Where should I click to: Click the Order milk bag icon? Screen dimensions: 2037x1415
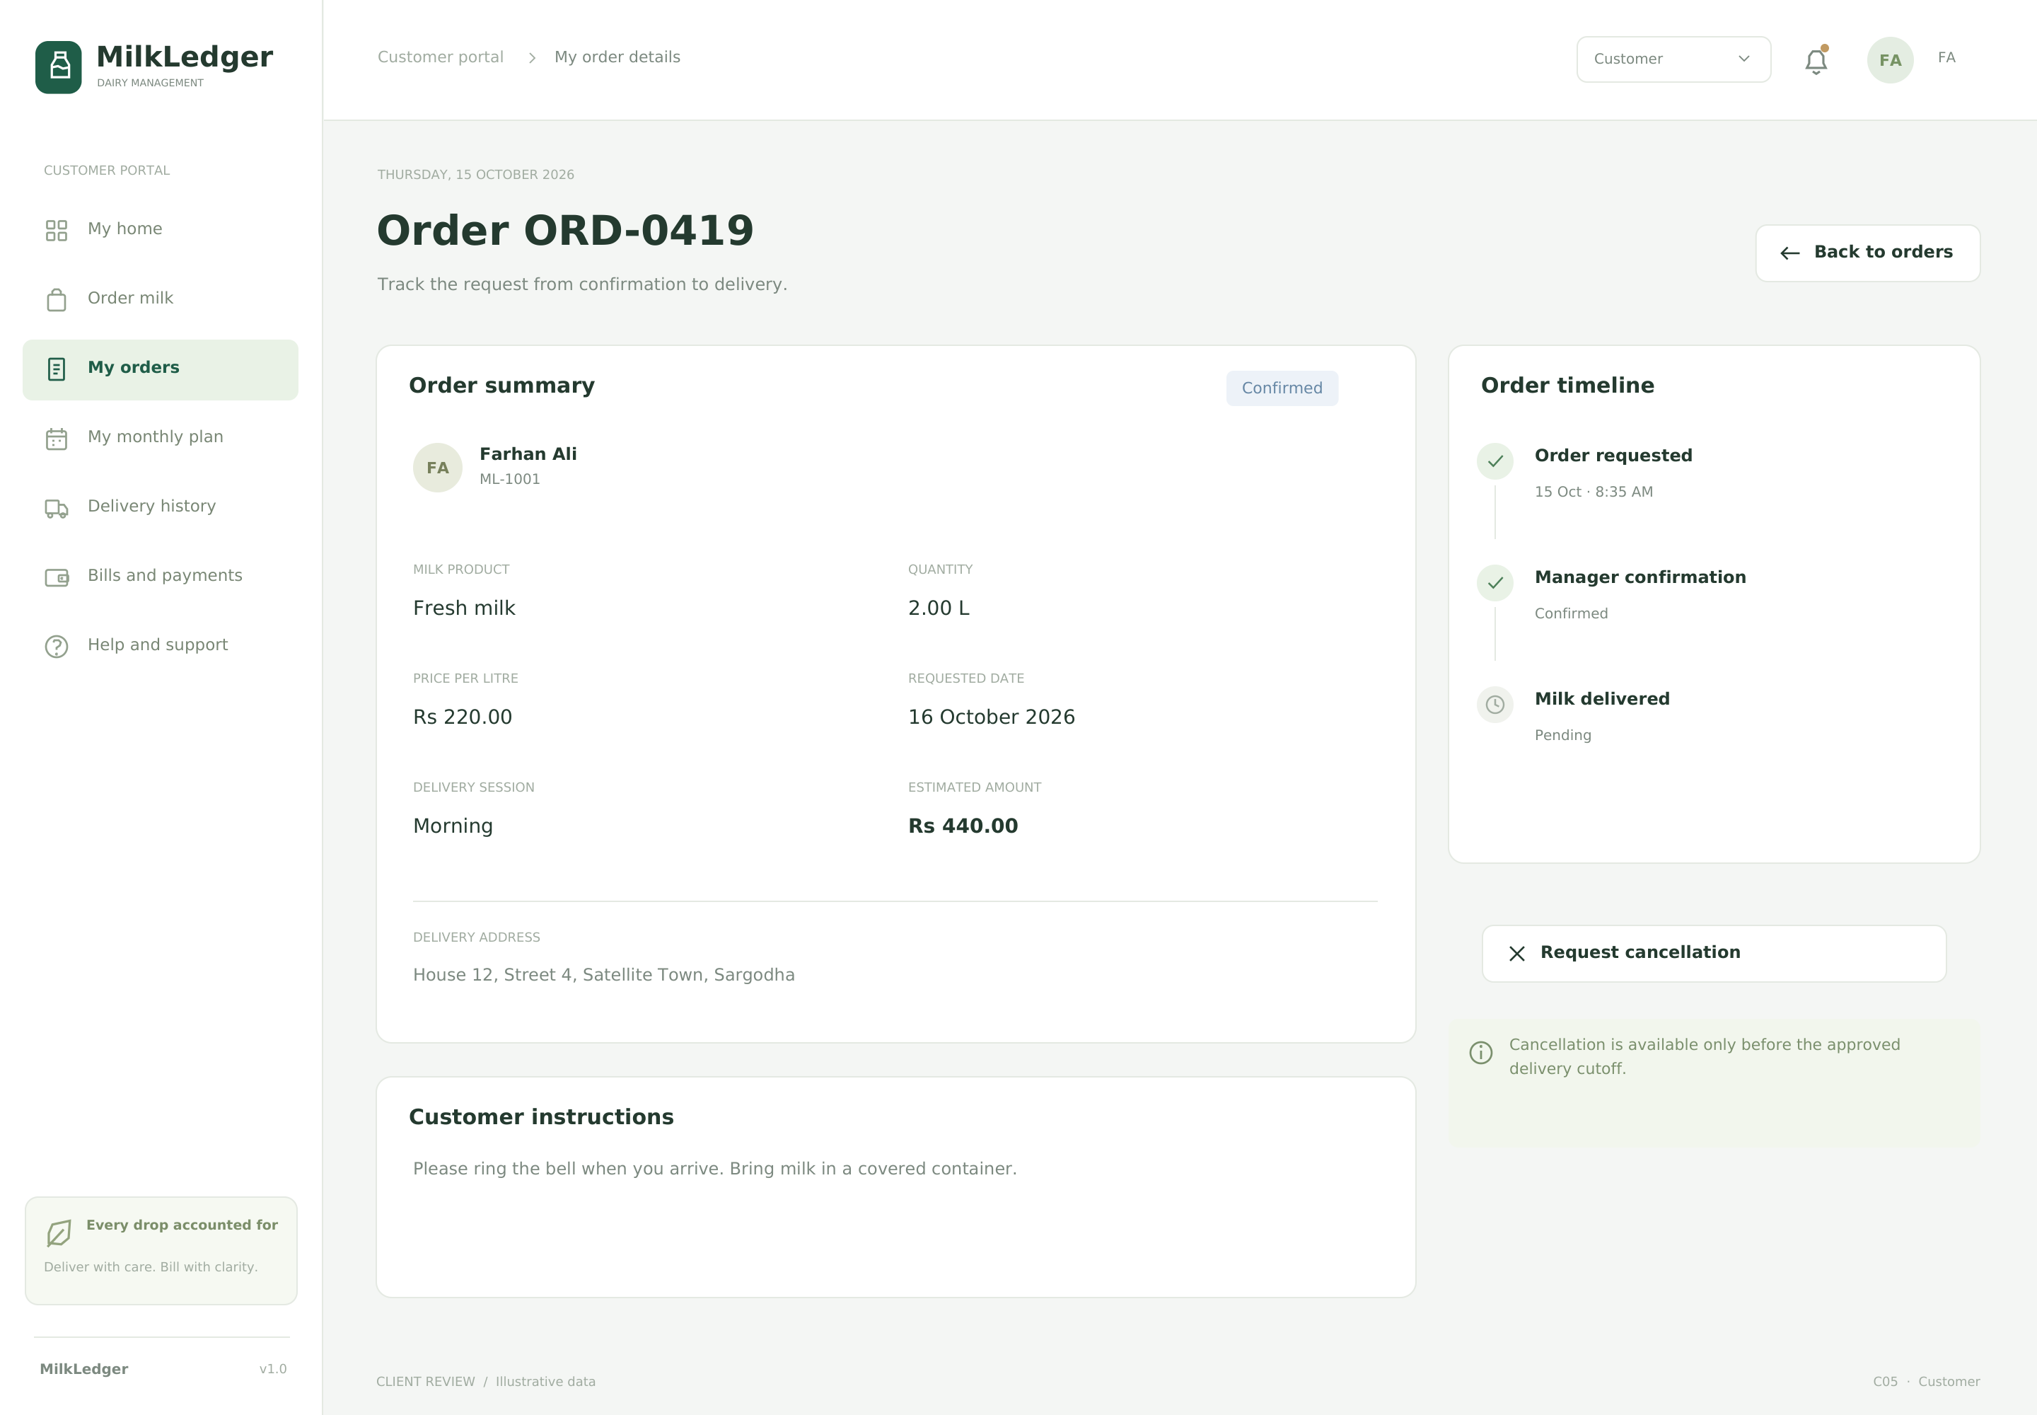[57, 300]
